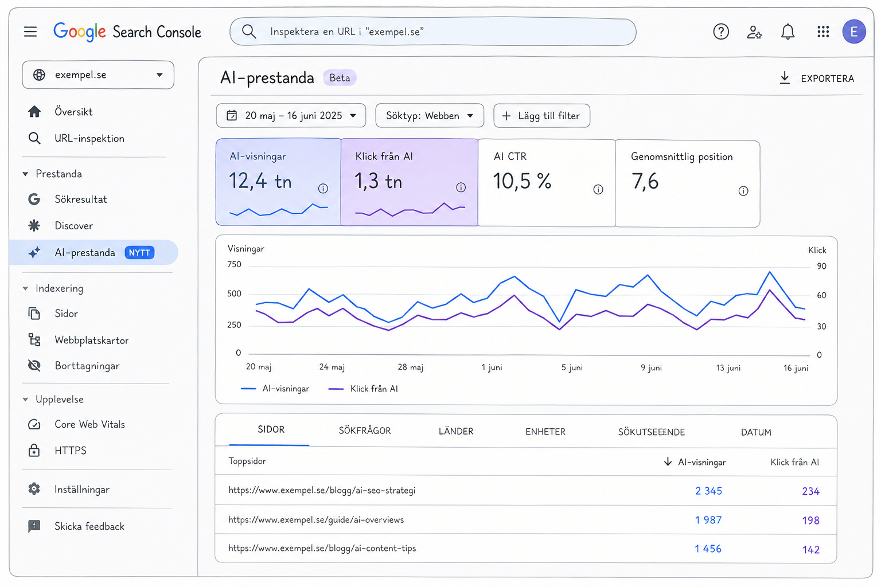Show info for AI CTR metric
The width and height of the screenshot is (881, 587).
598,190
